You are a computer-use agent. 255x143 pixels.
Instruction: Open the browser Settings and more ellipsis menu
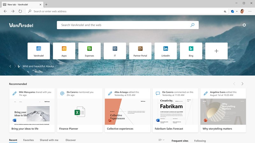pos(250,11)
